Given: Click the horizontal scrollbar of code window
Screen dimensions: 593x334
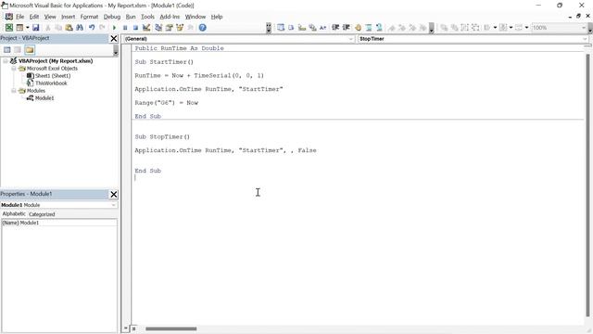Looking at the screenshot, I should (x=170, y=328).
